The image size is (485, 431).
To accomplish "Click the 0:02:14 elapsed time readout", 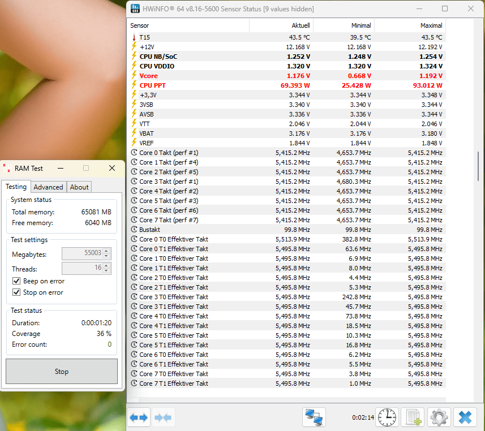I will (363, 417).
